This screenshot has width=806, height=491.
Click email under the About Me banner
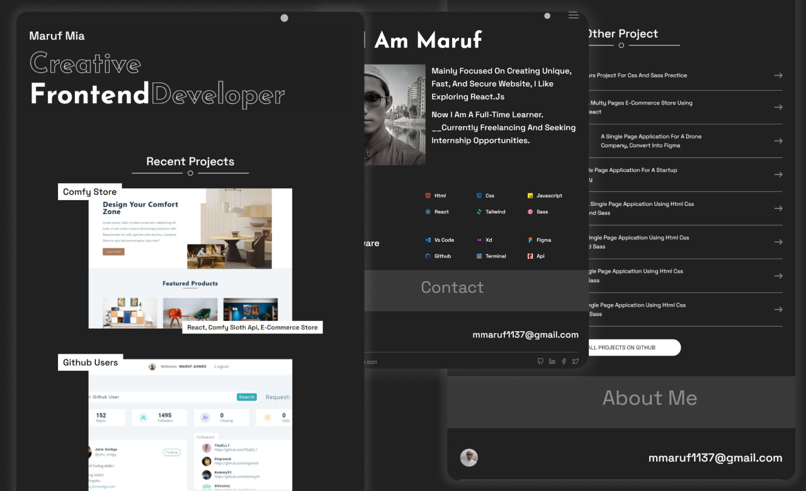(715, 458)
